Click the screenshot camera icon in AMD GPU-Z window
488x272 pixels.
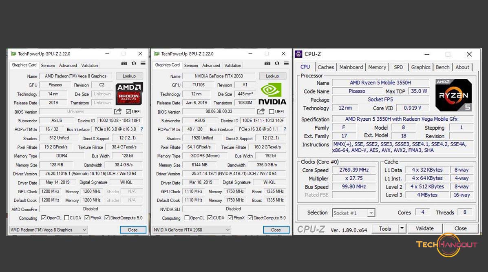[124, 64]
